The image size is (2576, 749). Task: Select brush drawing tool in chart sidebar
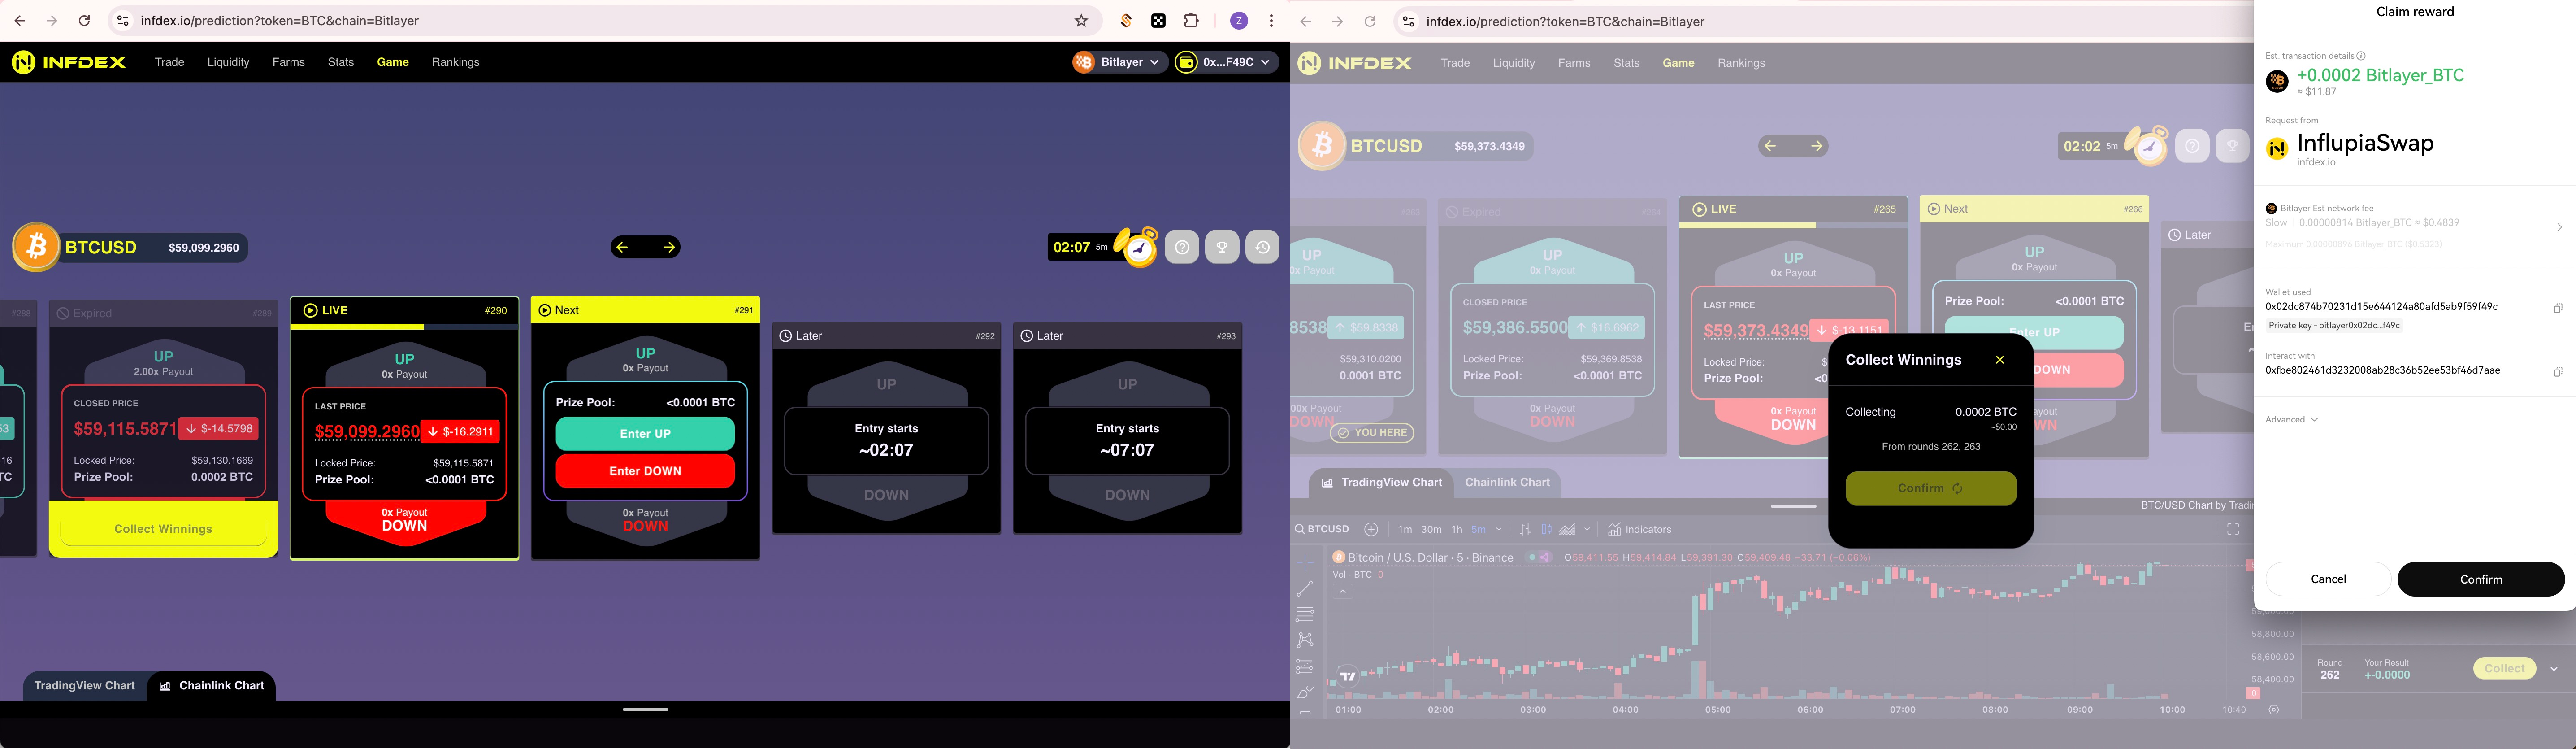[x=1305, y=692]
